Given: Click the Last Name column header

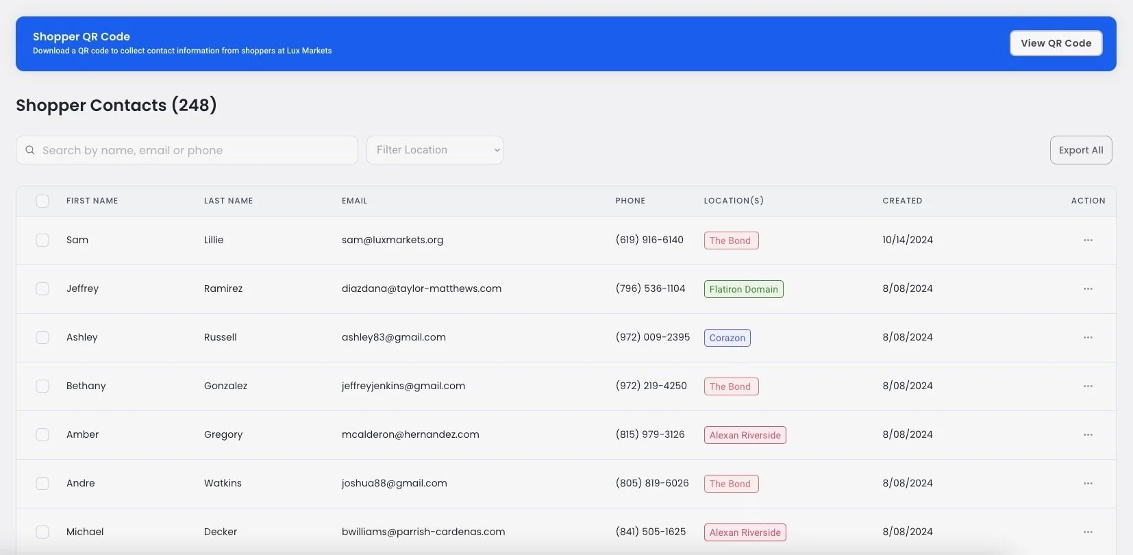Looking at the screenshot, I should 228,201.
